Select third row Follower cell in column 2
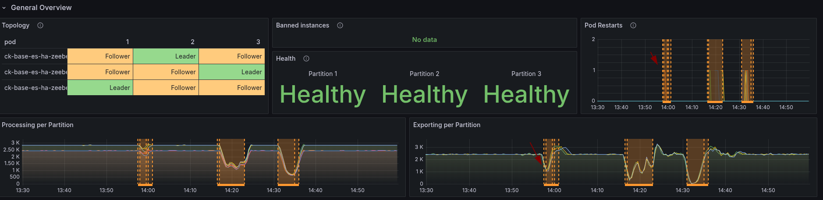 pos(166,88)
